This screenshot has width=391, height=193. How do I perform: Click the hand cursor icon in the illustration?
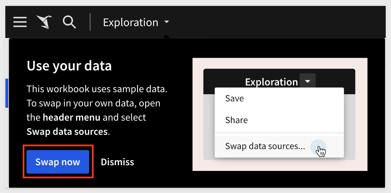click(x=321, y=151)
